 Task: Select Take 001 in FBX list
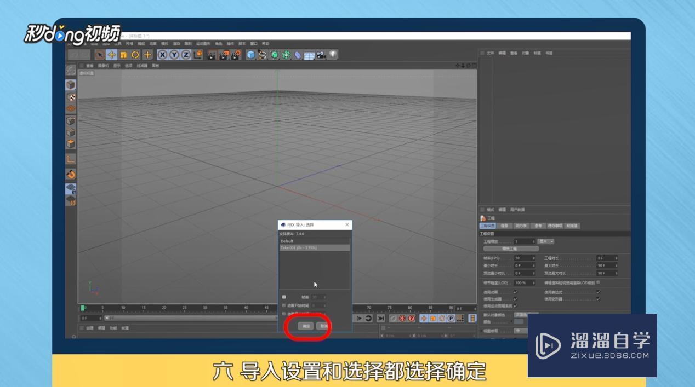(x=314, y=248)
